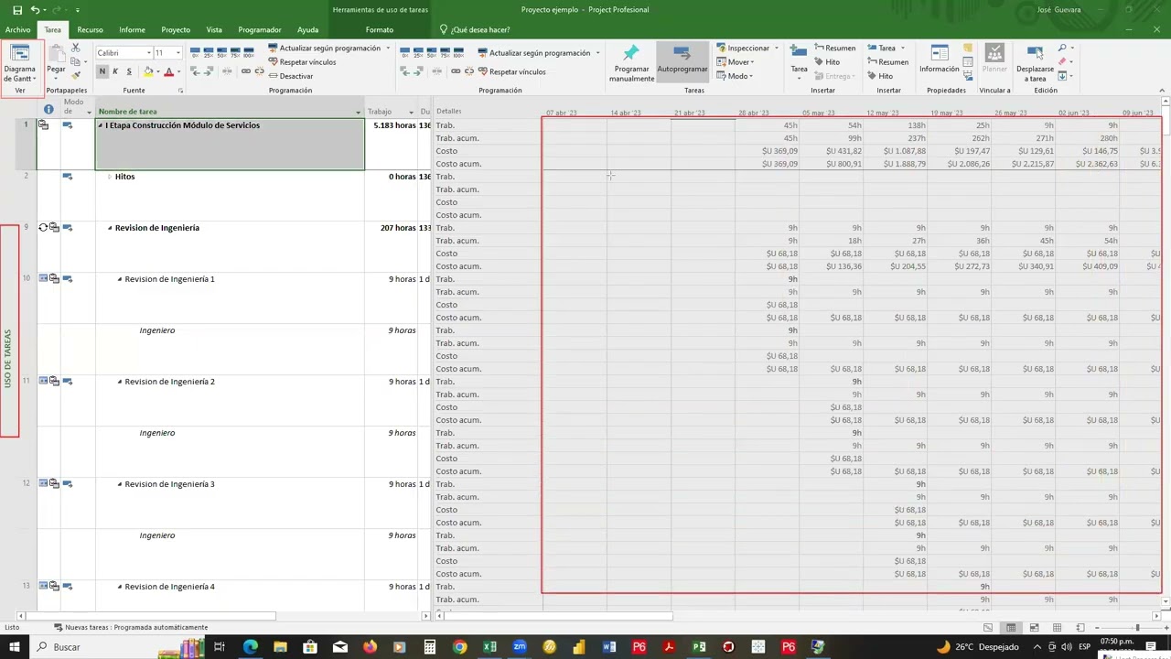The width and height of the screenshot is (1171, 659).
Task: Open Microsoft Edge from the taskbar
Action: click(x=251, y=647)
